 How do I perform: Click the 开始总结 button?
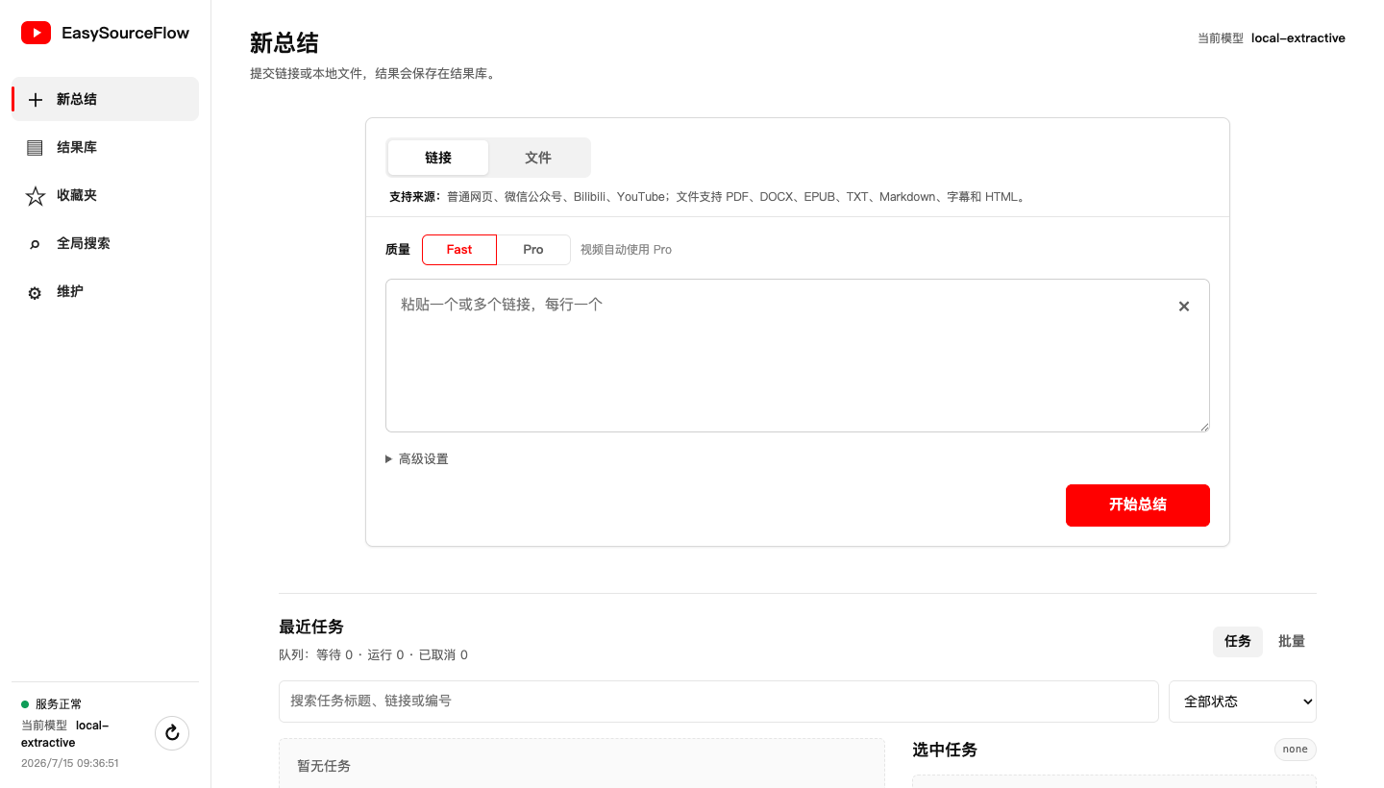tap(1138, 505)
